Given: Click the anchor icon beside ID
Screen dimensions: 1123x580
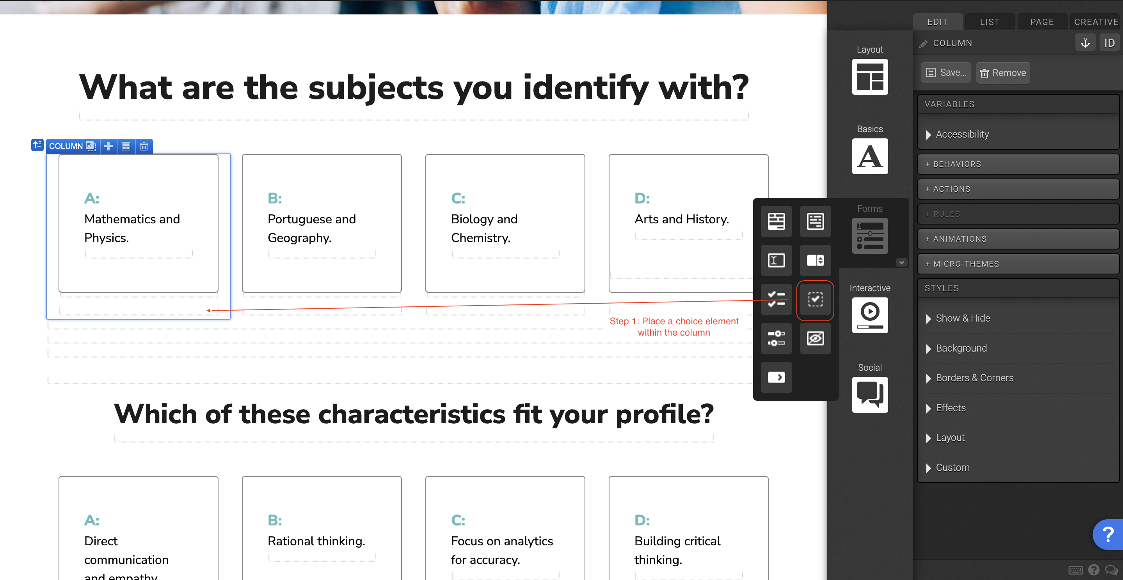Looking at the screenshot, I should [1085, 43].
